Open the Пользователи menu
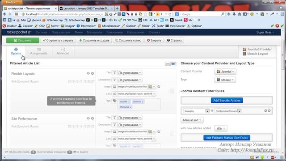The height and width of the screenshot is (161, 286). click(61, 32)
